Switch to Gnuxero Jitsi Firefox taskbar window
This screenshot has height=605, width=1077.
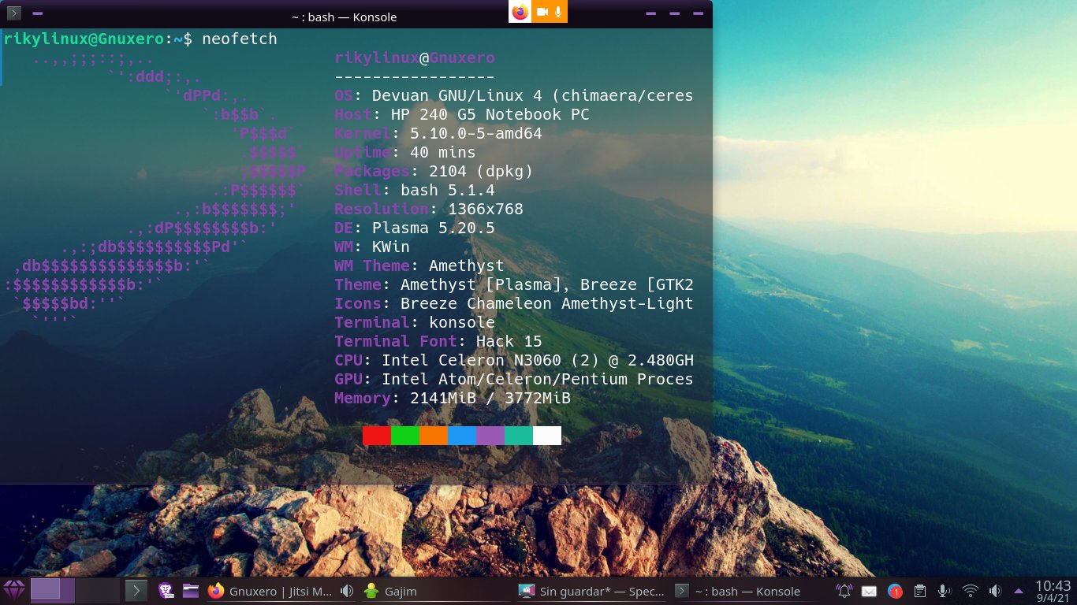click(272, 591)
